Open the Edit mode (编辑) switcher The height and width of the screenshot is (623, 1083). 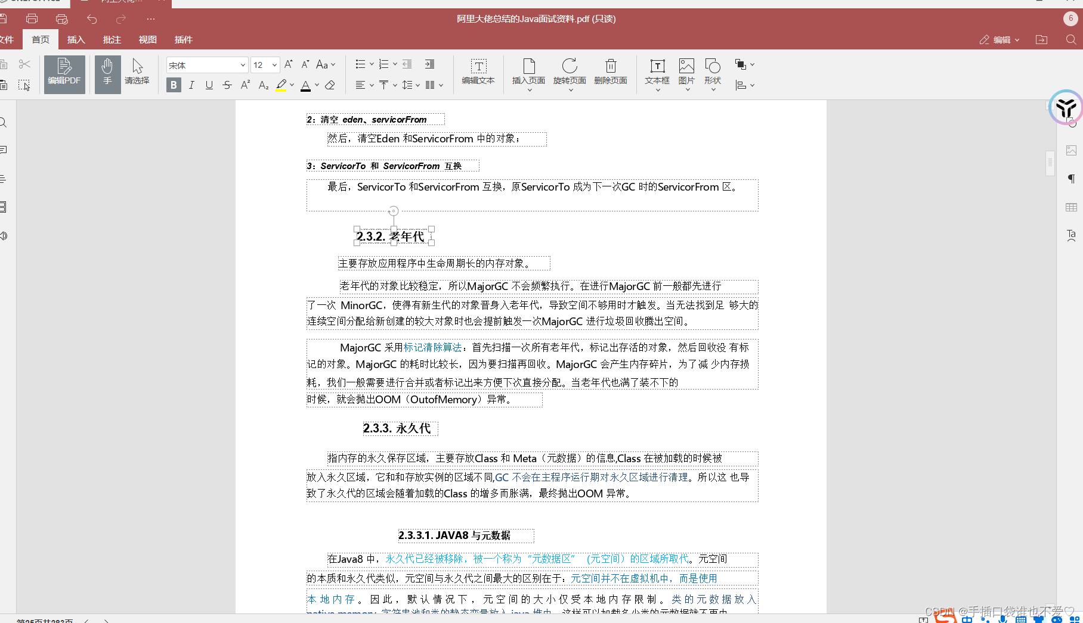(1000, 40)
